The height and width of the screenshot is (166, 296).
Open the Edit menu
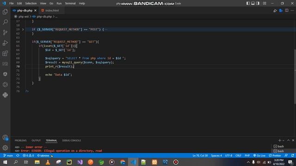click(x=19, y=3)
